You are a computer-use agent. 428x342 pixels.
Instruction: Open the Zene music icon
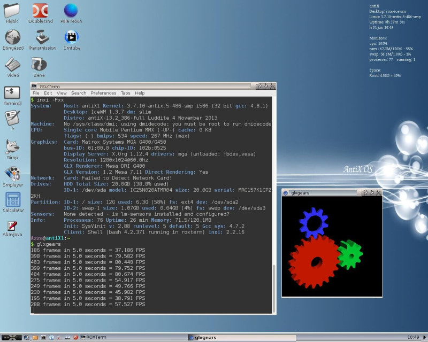pos(39,64)
